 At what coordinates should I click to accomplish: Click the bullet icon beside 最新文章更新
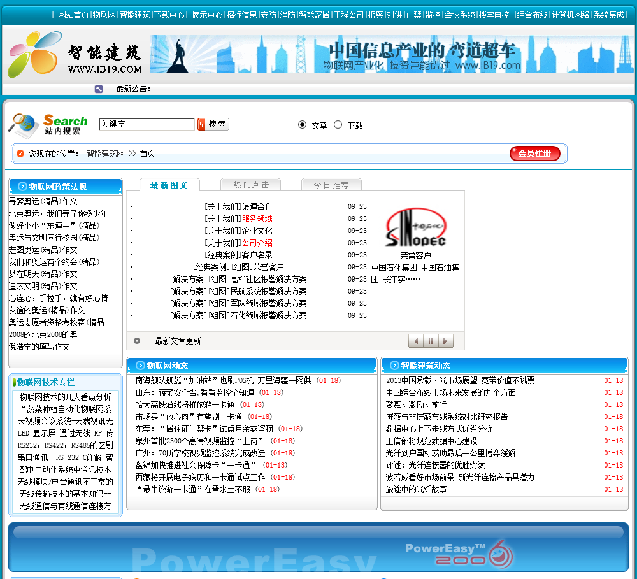(x=137, y=341)
